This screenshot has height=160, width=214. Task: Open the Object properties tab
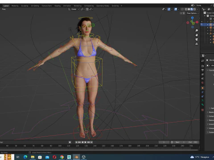click(x=202, y=88)
